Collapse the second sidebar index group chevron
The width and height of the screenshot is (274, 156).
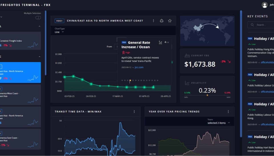coord(39,57)
